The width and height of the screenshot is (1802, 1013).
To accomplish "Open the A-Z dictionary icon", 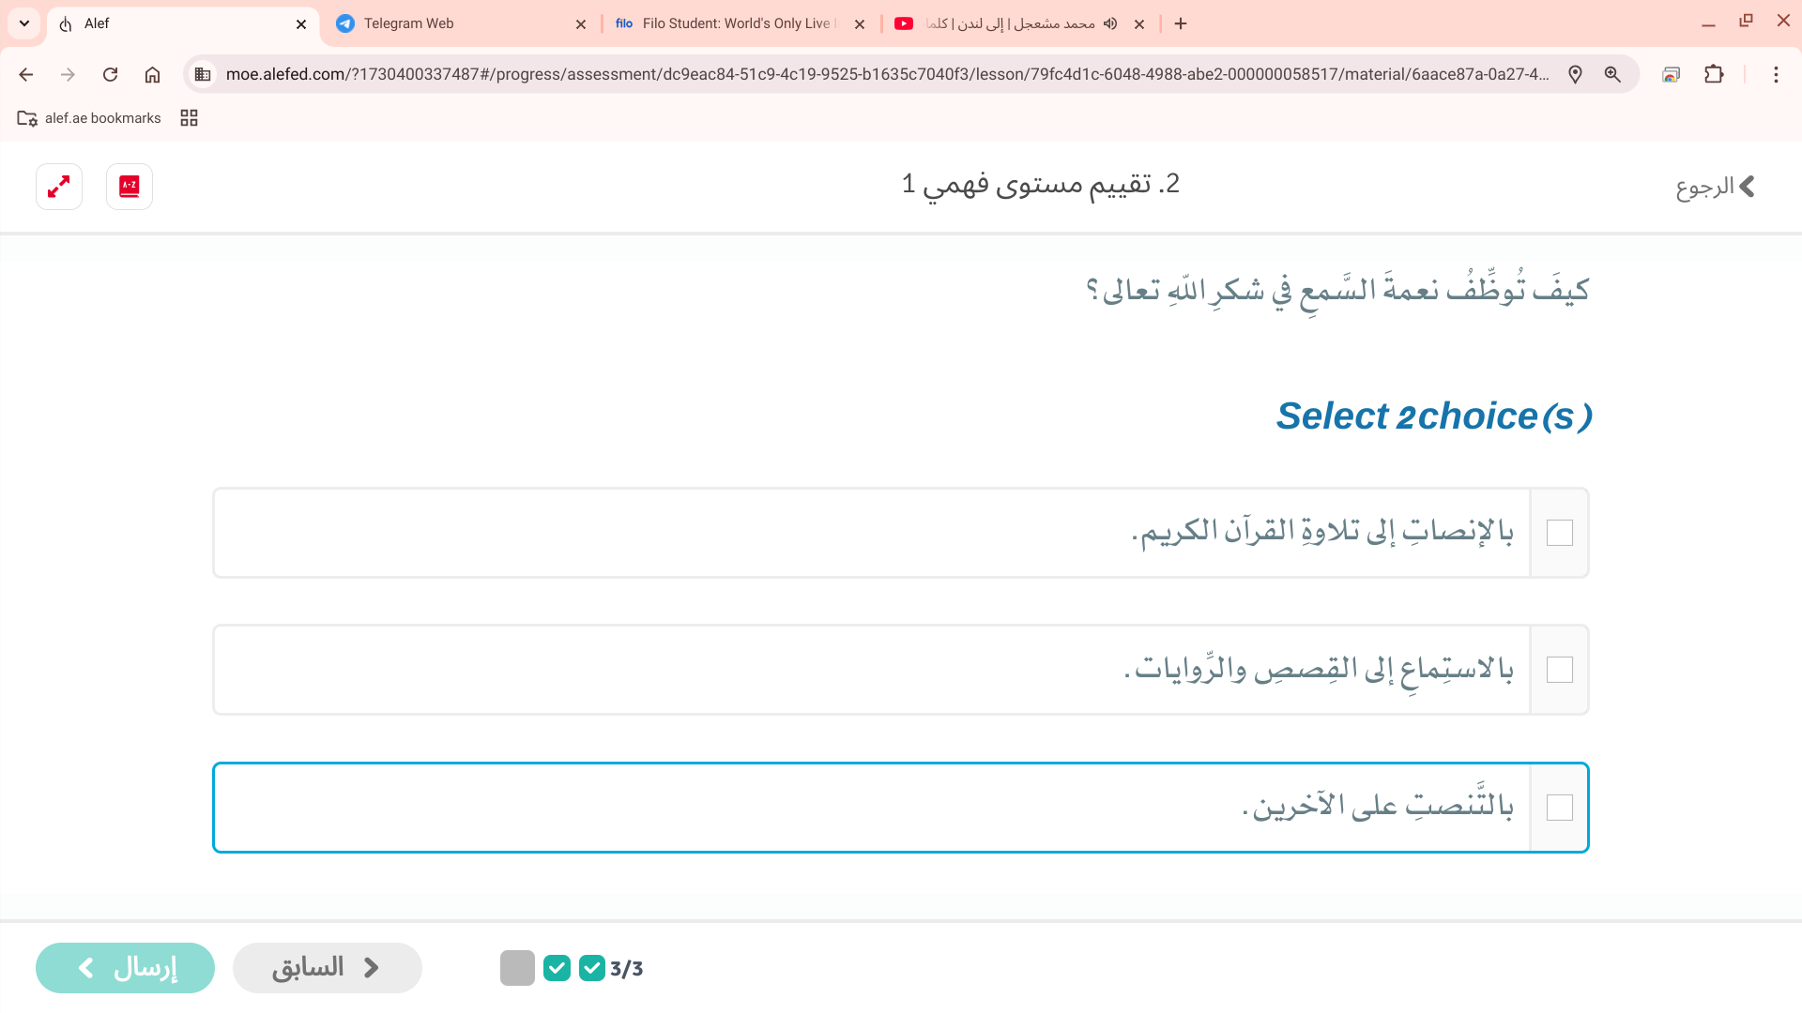I will 130,187.
